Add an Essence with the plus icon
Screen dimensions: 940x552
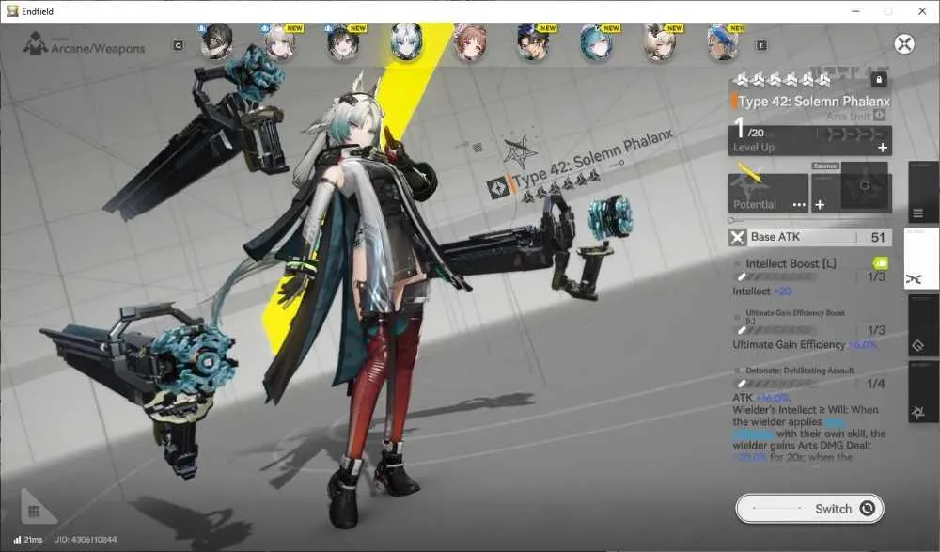coord(820,205)
